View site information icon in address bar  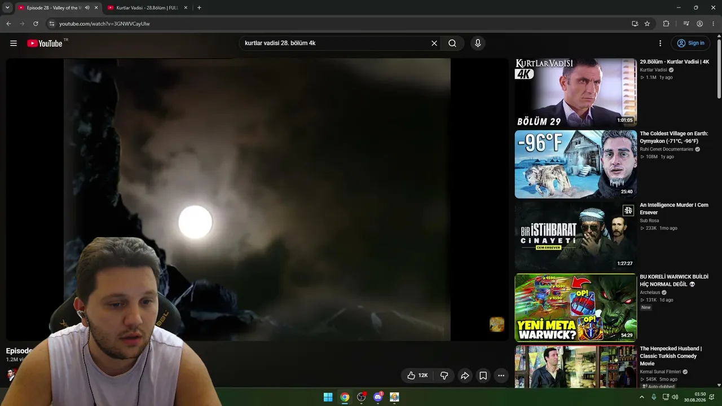pos(51,24)
